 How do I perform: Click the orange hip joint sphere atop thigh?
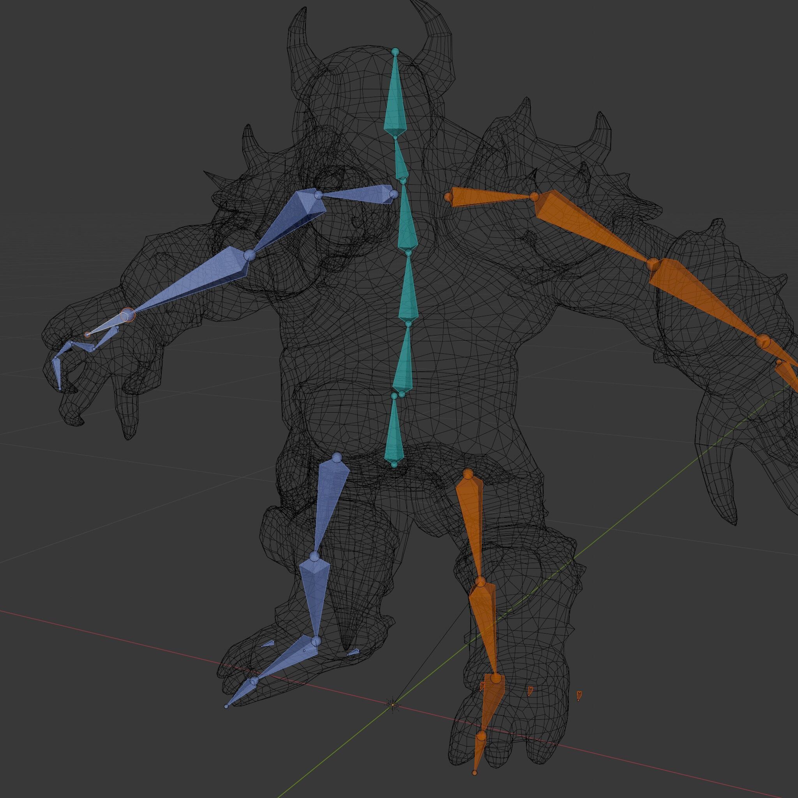point(467,473)
